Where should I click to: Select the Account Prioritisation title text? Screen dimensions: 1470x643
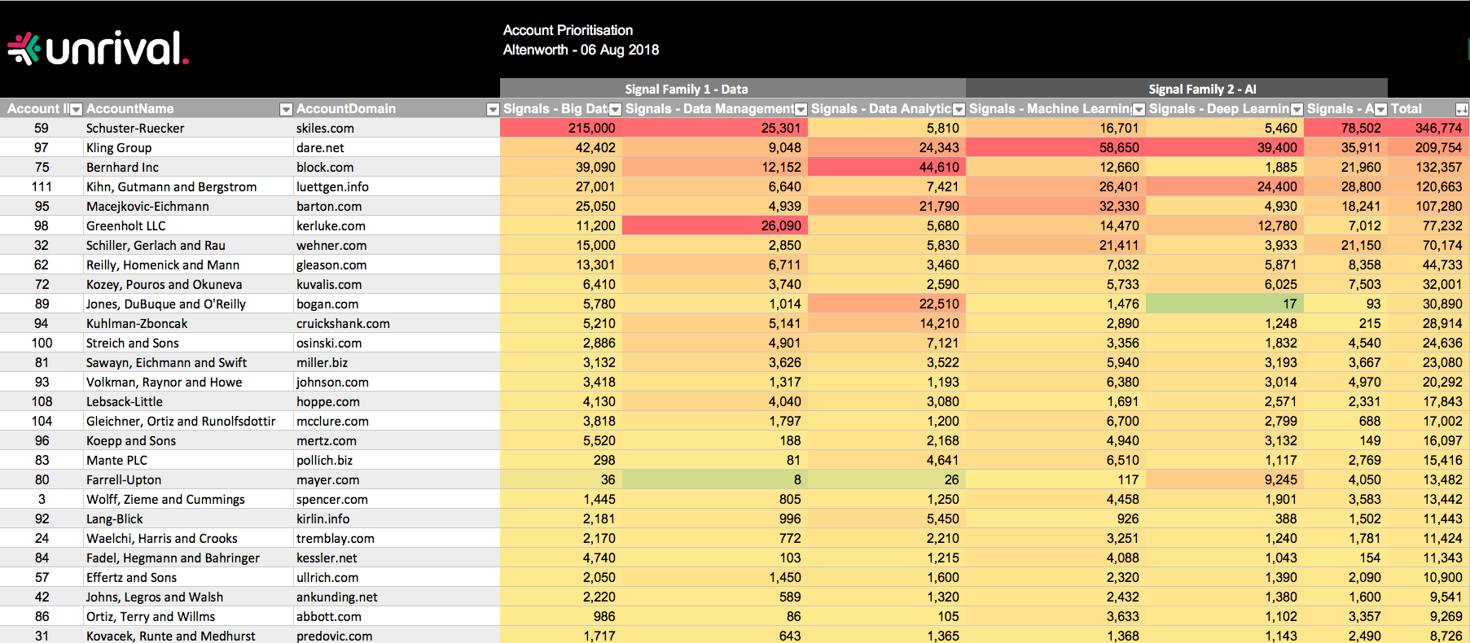tap(568, 30)
